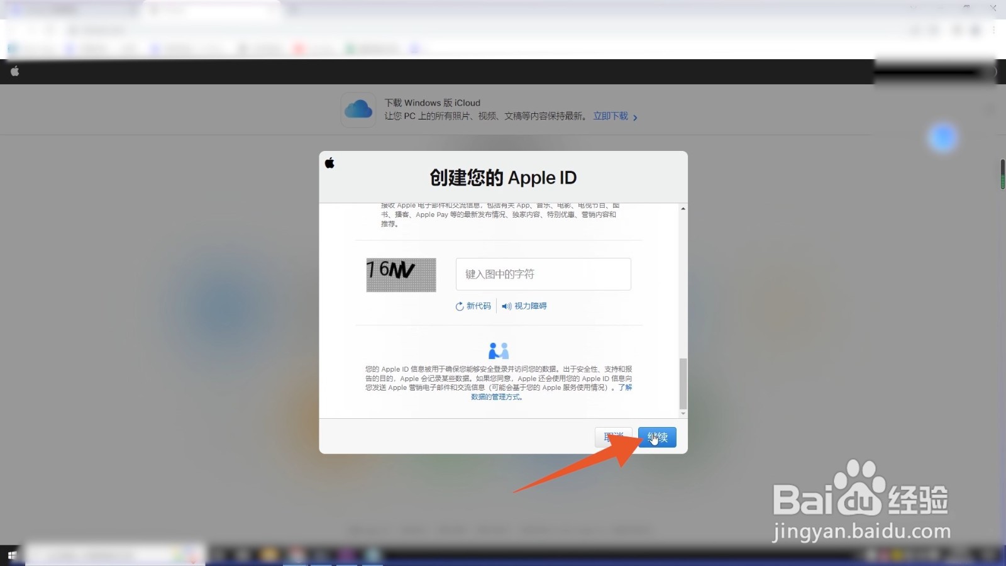Image resolution: width=1006 pixels, height=566 pixels.
Task: Click the privacy handshake icon
Action: click(x=499, y=350)
